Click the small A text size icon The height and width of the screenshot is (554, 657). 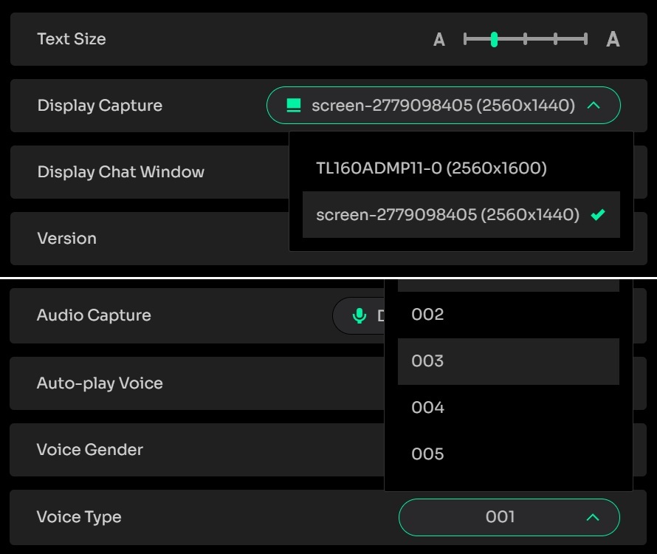click(x=439, y=39)
